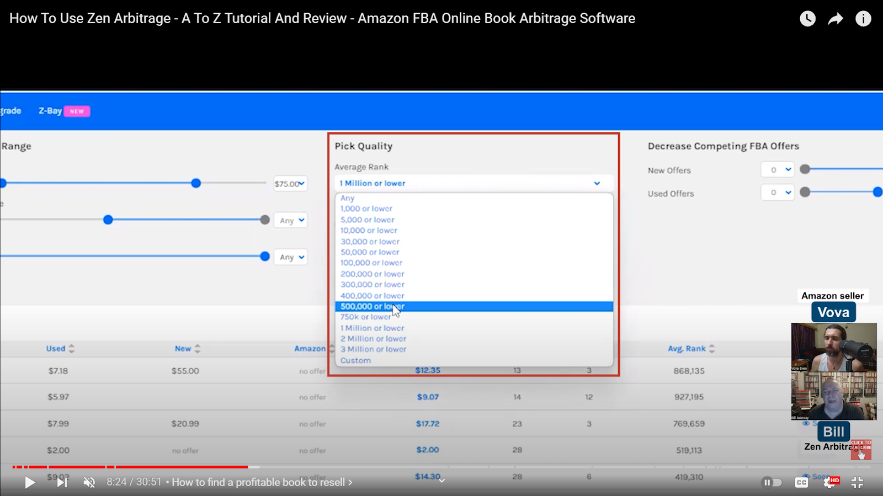Click the $2.00 blue price link

tap(428, 450)
